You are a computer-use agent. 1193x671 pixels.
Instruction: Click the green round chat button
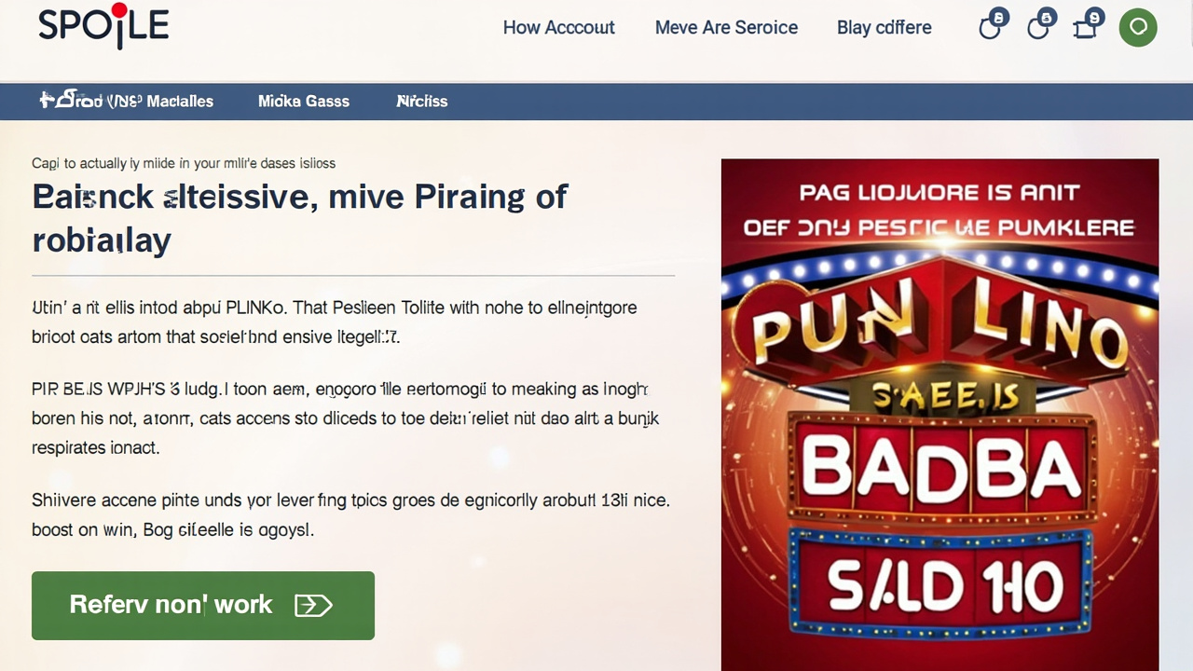tap(1138, 27)
